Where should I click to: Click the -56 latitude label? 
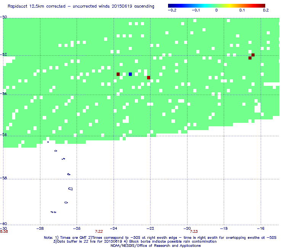pyautogui.click(x=3, y=135)
